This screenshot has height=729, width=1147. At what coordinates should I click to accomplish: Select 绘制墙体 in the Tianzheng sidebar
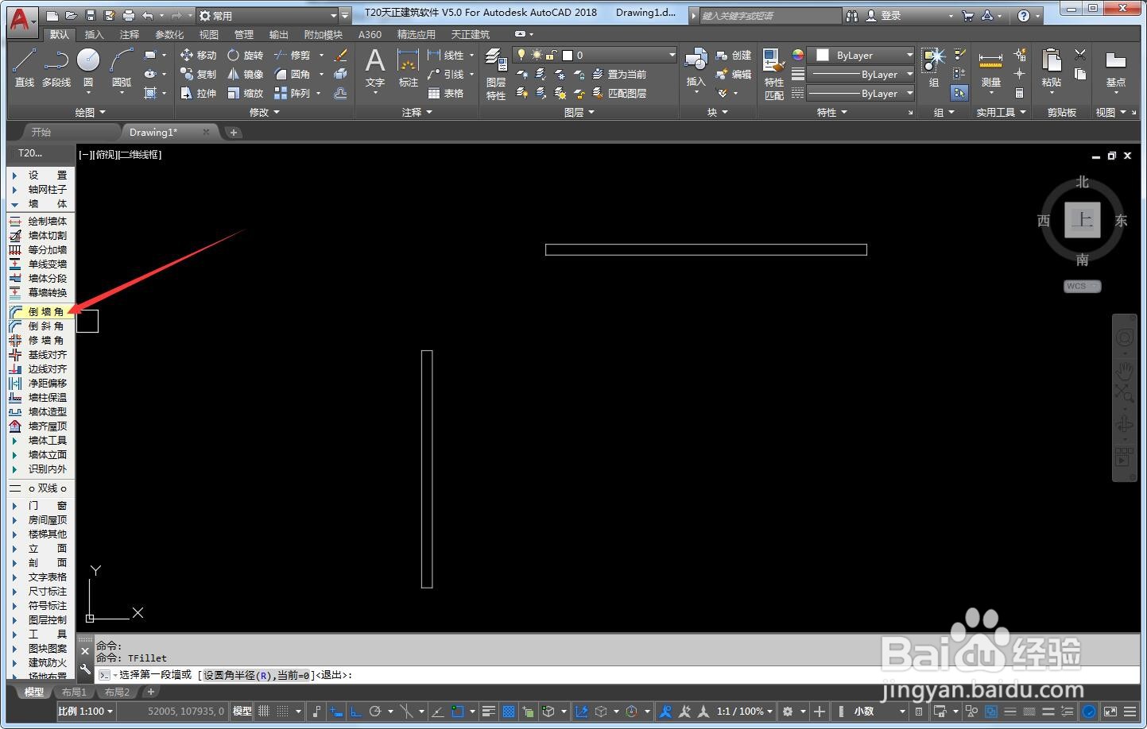point(40,222)
